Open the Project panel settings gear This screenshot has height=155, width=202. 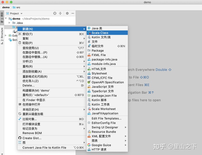(x=67, y=13)
